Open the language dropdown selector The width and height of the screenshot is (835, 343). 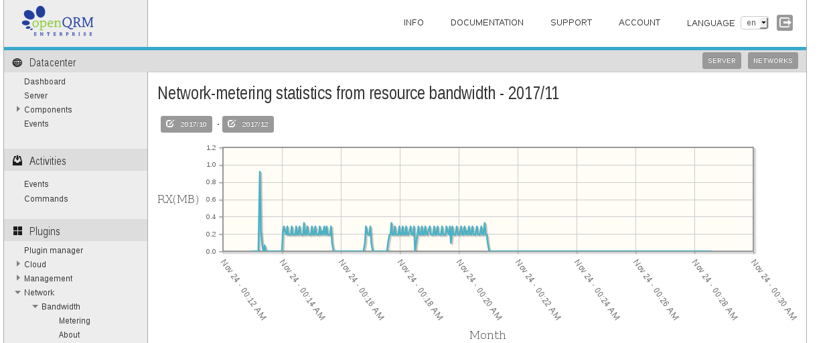pos(754,23)
